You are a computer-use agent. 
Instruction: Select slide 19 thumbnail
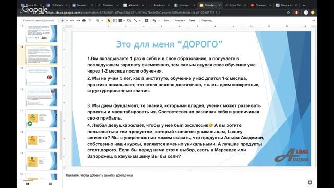click(41, 161)
